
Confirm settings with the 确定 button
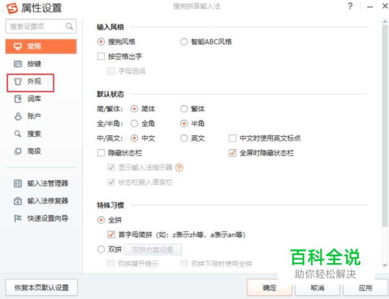click(269, 288)
